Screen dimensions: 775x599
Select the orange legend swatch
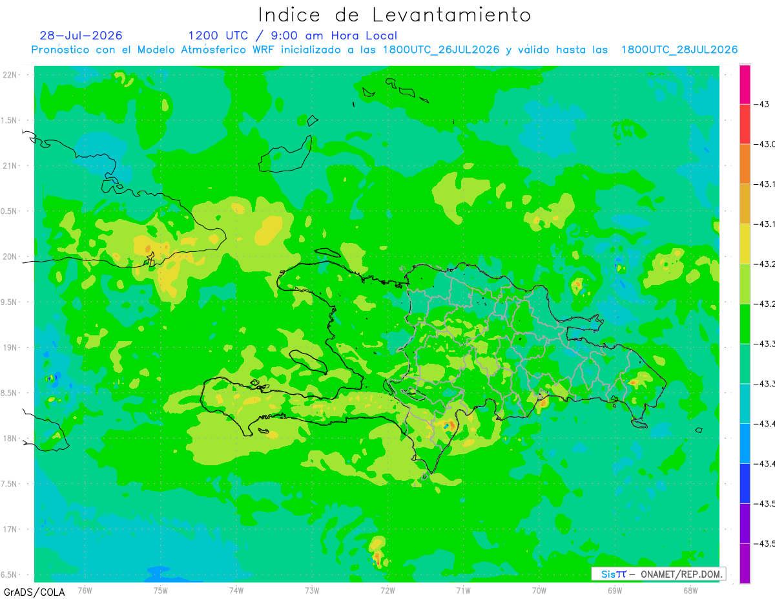coord(745,163)
